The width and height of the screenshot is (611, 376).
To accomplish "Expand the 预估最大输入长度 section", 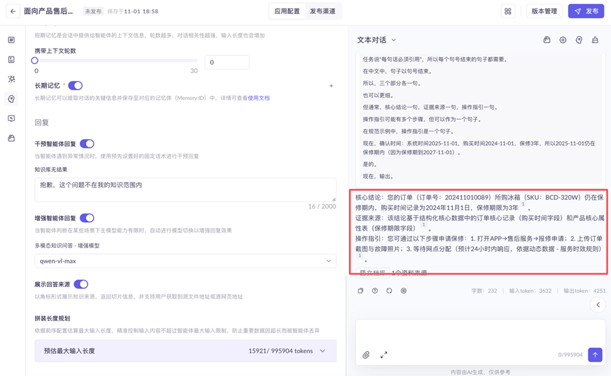I will 185,351.
